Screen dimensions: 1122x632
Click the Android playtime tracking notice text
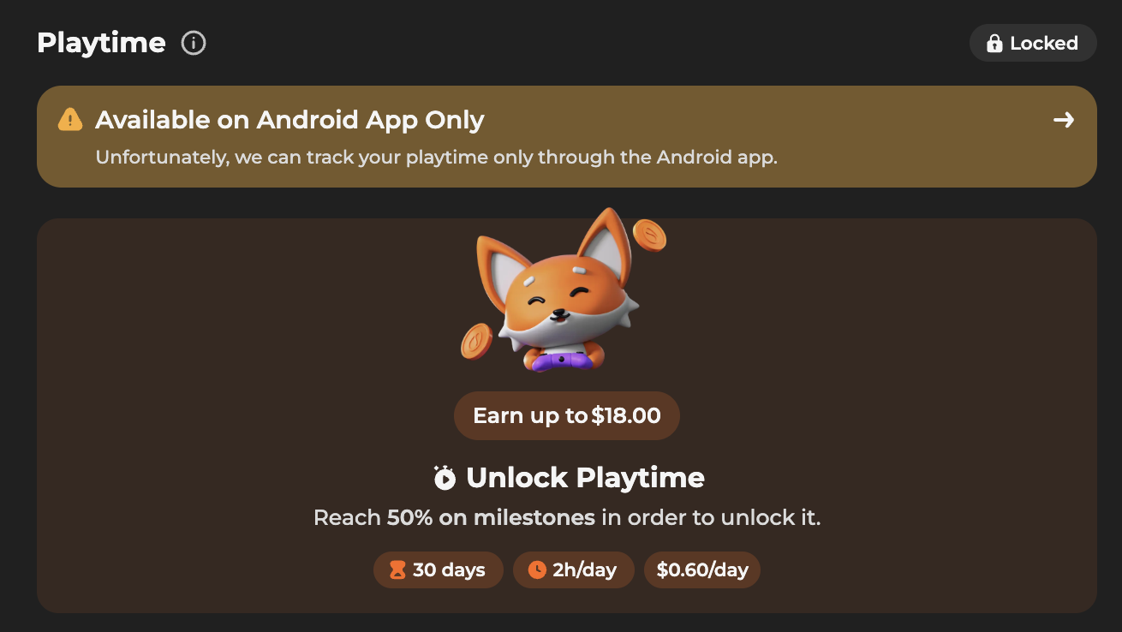[436, 158]
